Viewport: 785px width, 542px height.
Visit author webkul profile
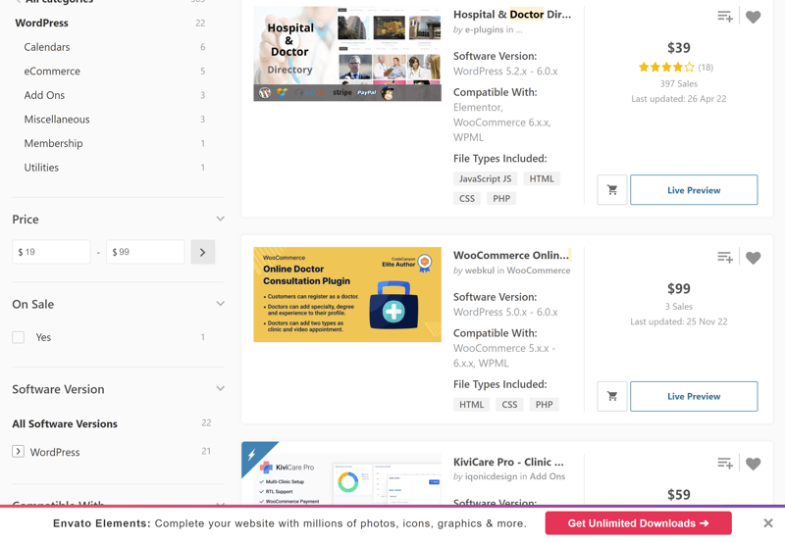click(480, 271)
